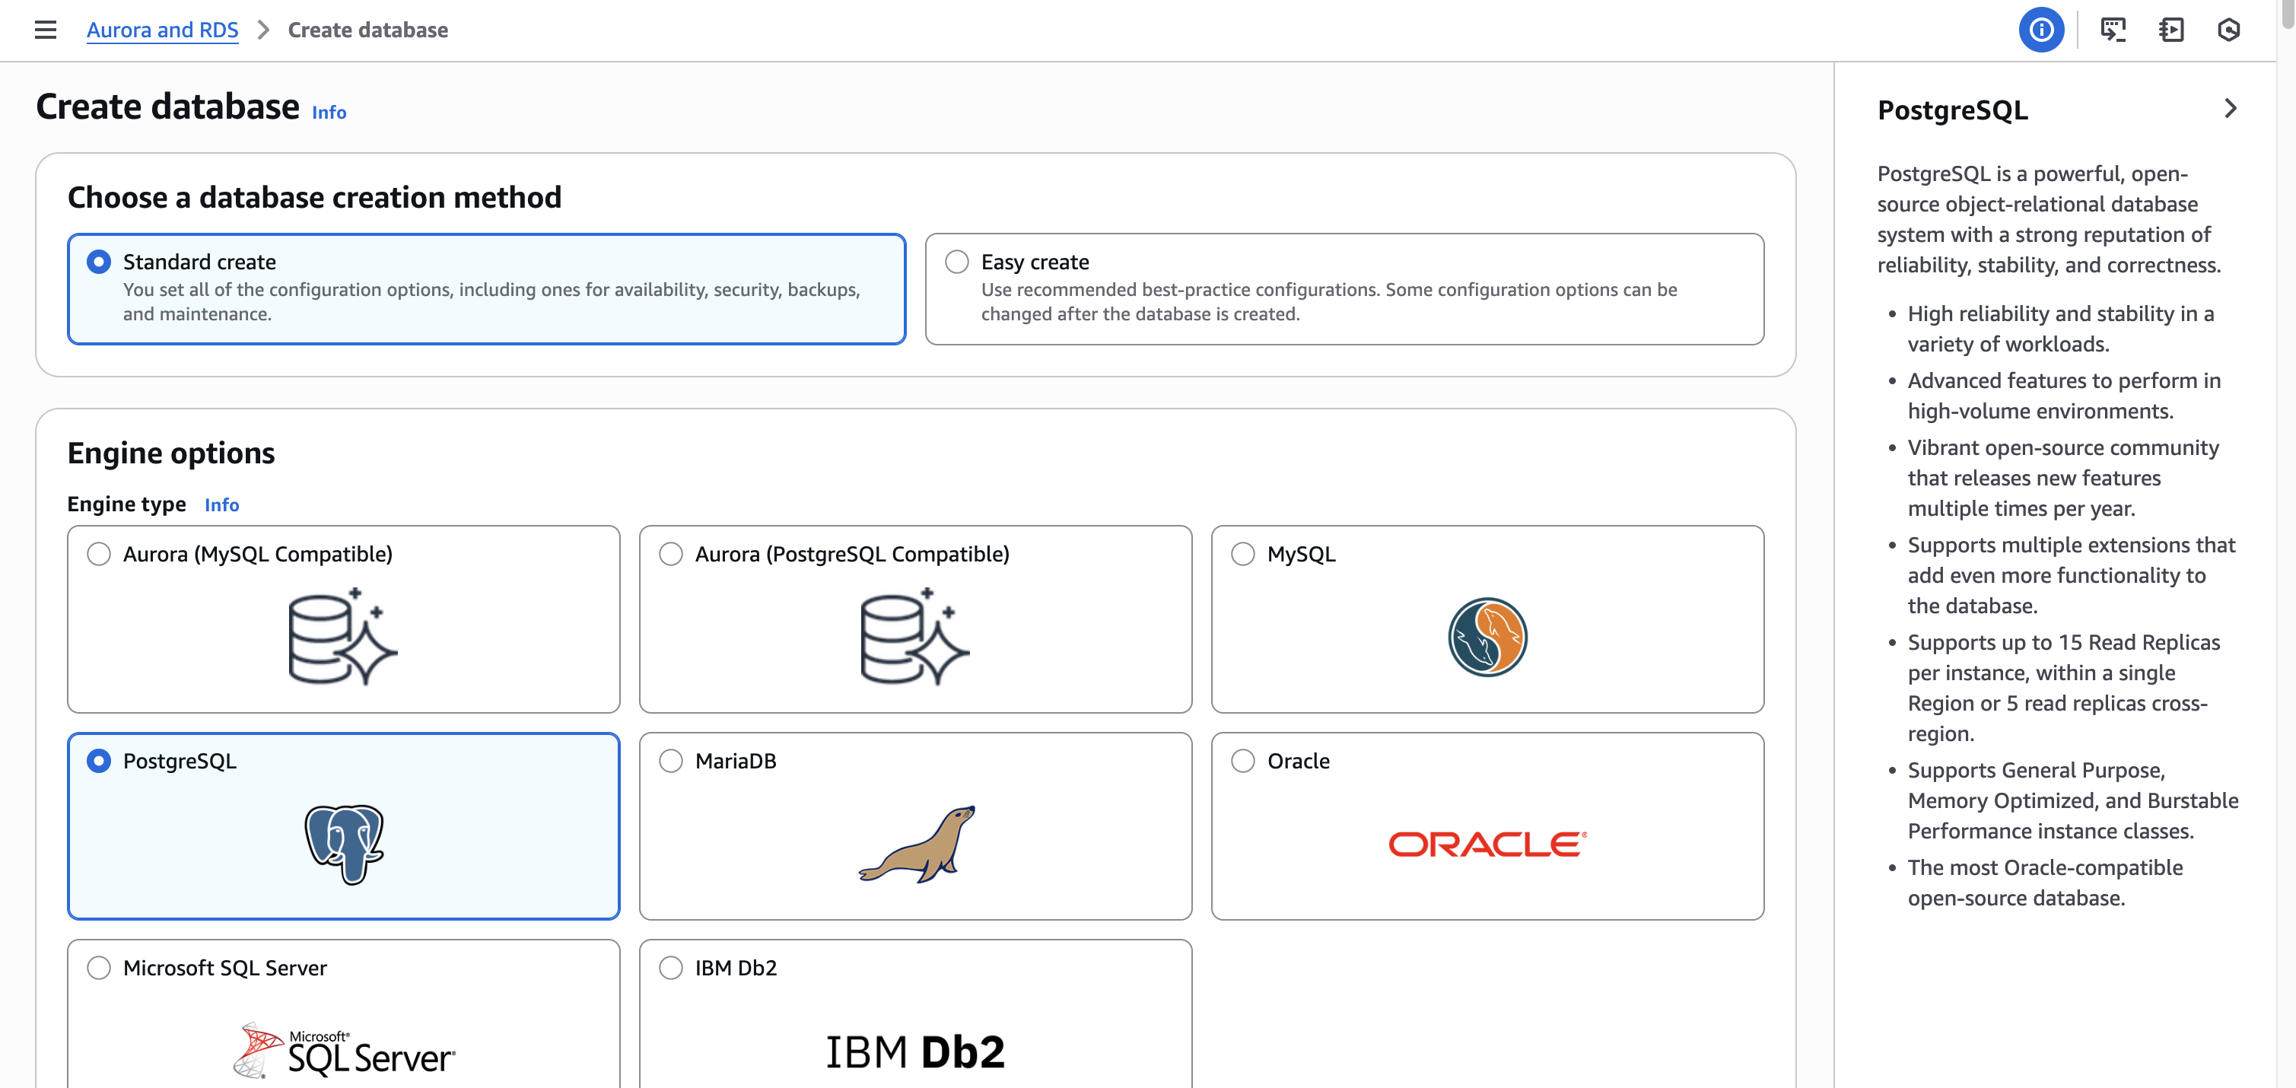This screenshot has width=2296, height=1088.
Task: Select Aurora (MySQL Compatible) engine option
Action: pyautogui.click(x=99, y=553)
